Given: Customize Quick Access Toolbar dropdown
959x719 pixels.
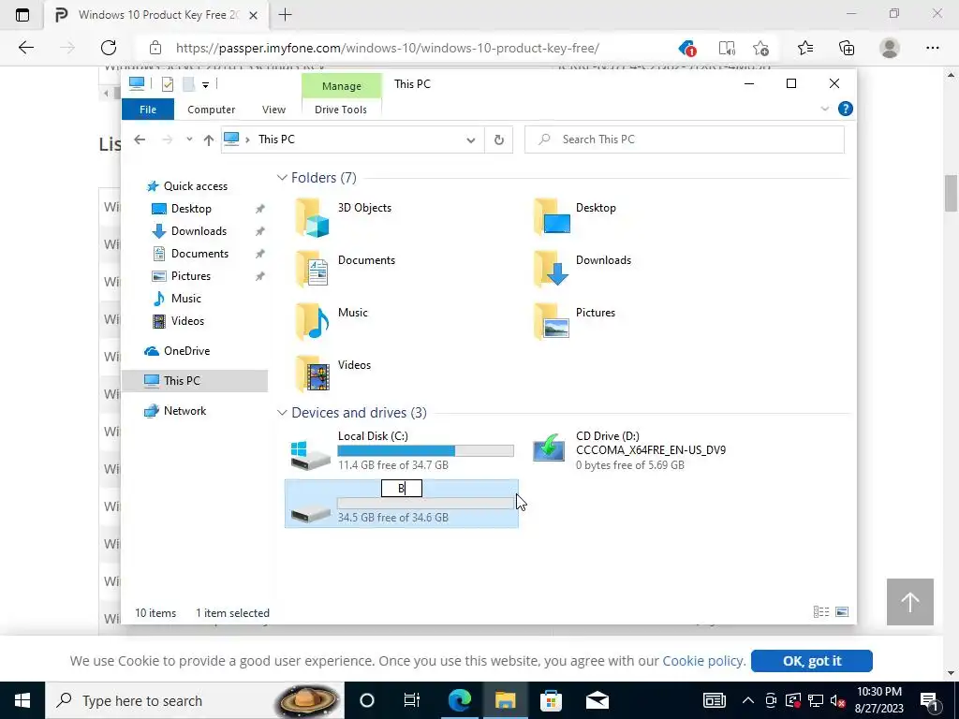Looking at the screenshot, I should click(205, 85).
